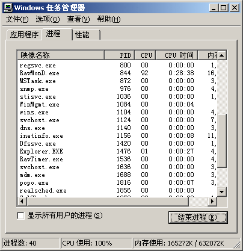Screen dimensions: 243x251
Task: Enable 显示所有用户的进程 checkbox
Action: click(x=21, y=215)
